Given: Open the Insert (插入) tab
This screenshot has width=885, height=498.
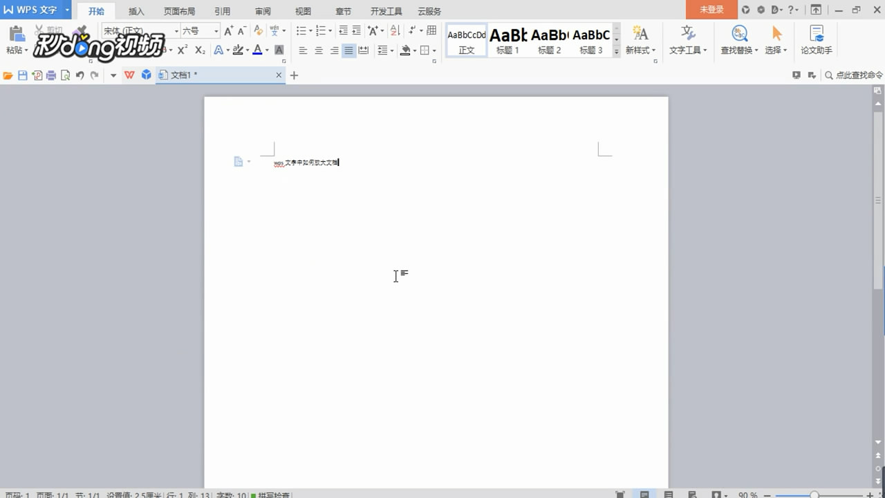Looking at the screenshot, I should pyautogui.click(x=137, y=11).
